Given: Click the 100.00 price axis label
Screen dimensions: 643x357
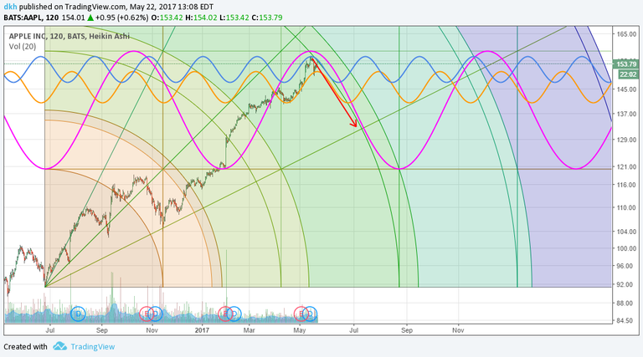Looking at the screenshot, I should pyautogui.click(x=626, y=248).
